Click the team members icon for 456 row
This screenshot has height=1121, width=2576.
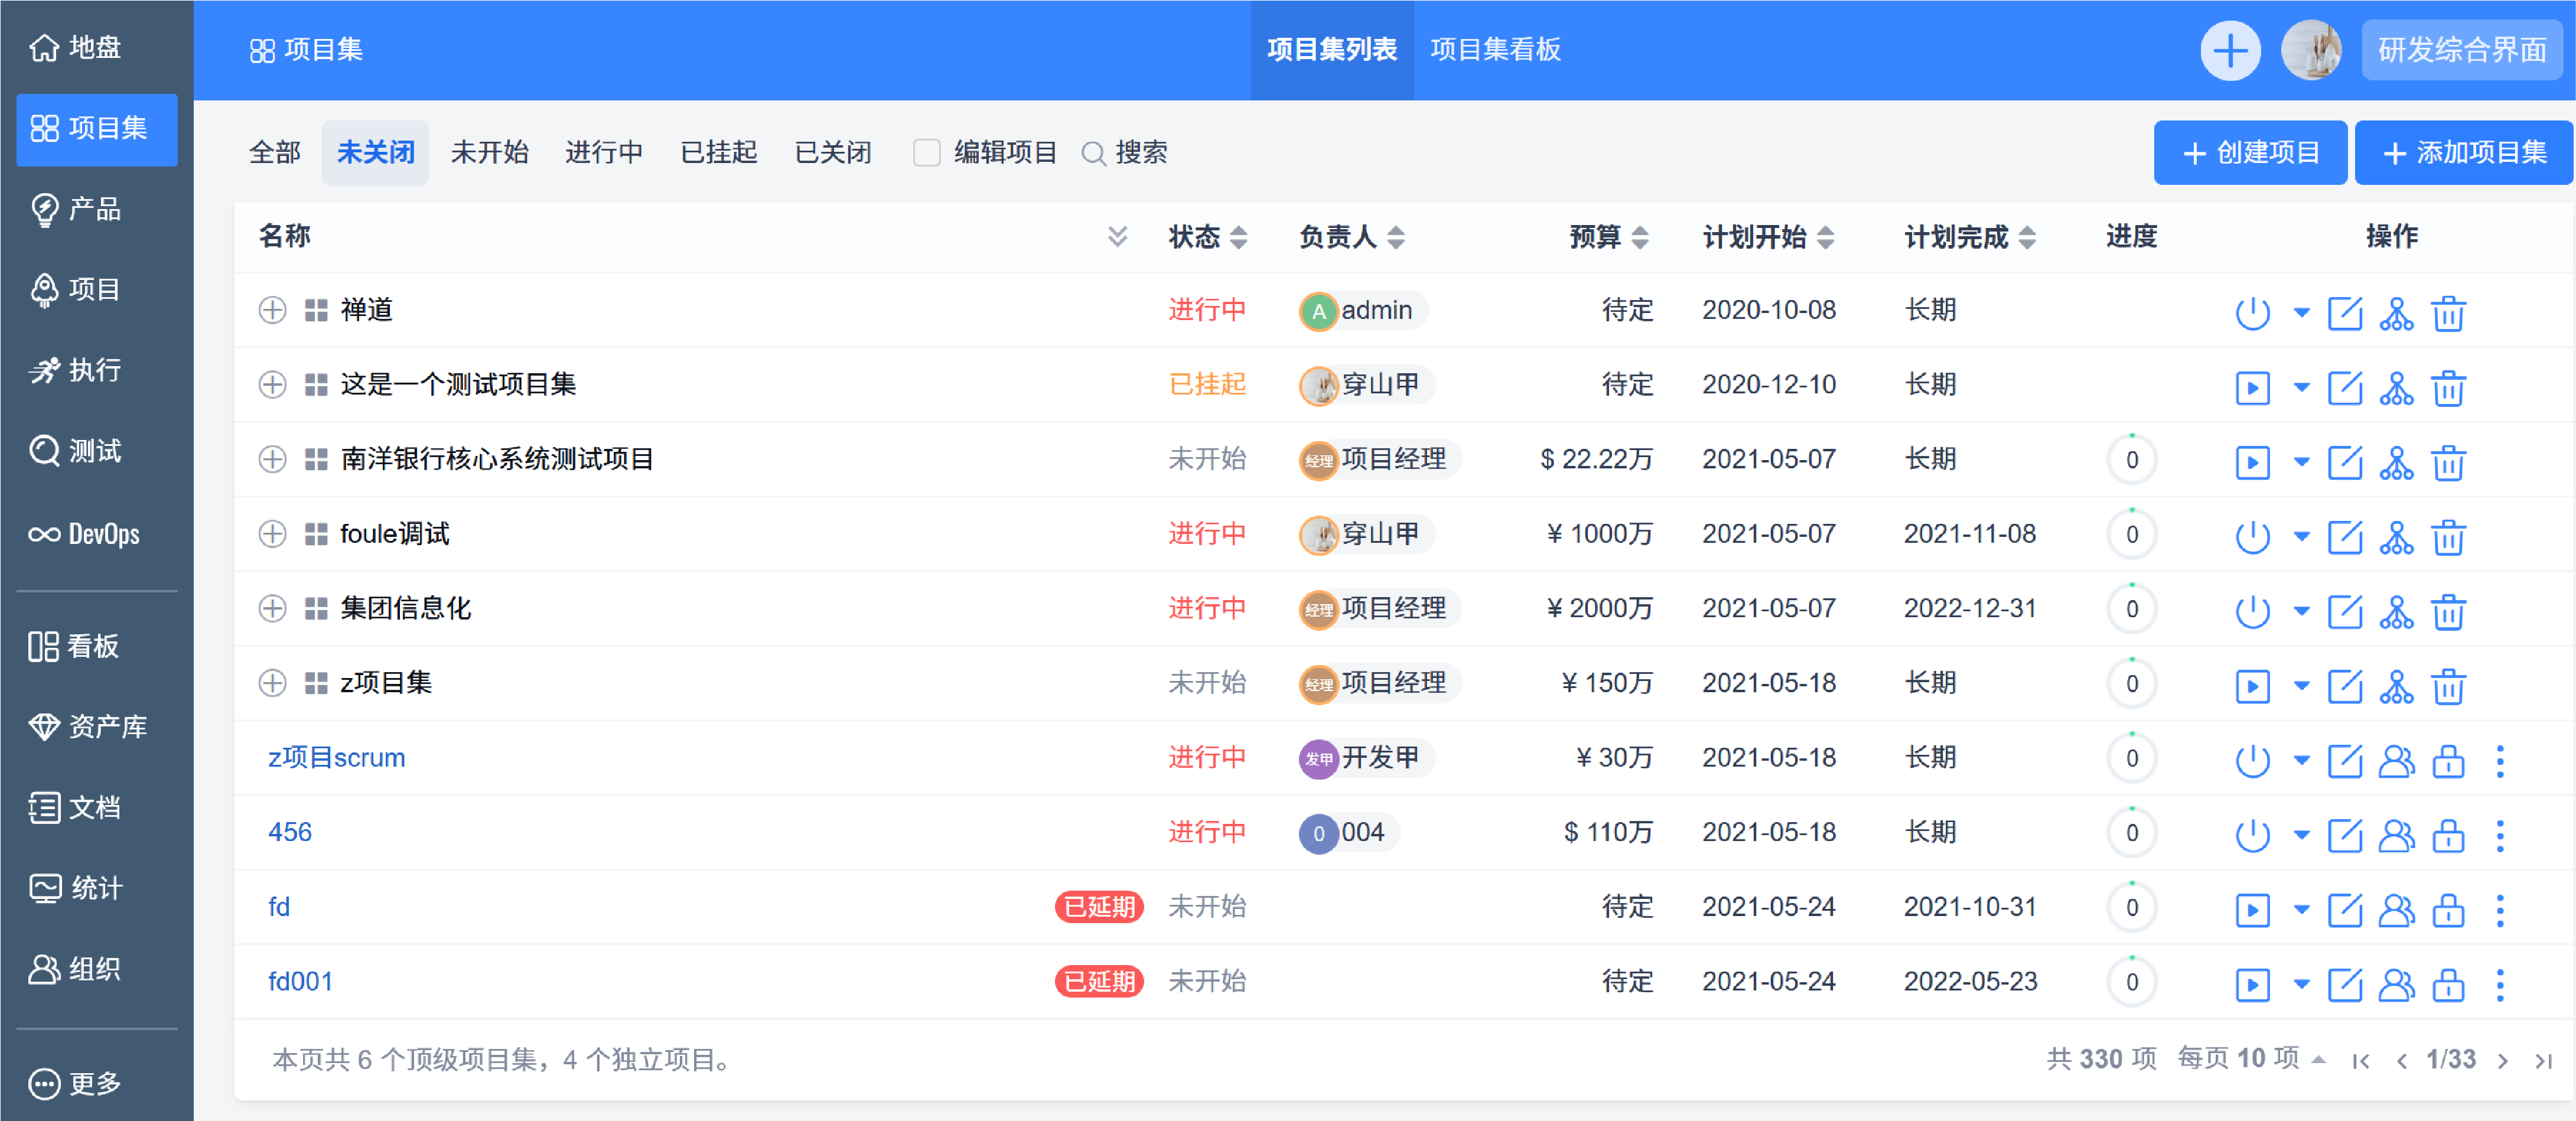pyautogui.click(x=2395, y=835)
